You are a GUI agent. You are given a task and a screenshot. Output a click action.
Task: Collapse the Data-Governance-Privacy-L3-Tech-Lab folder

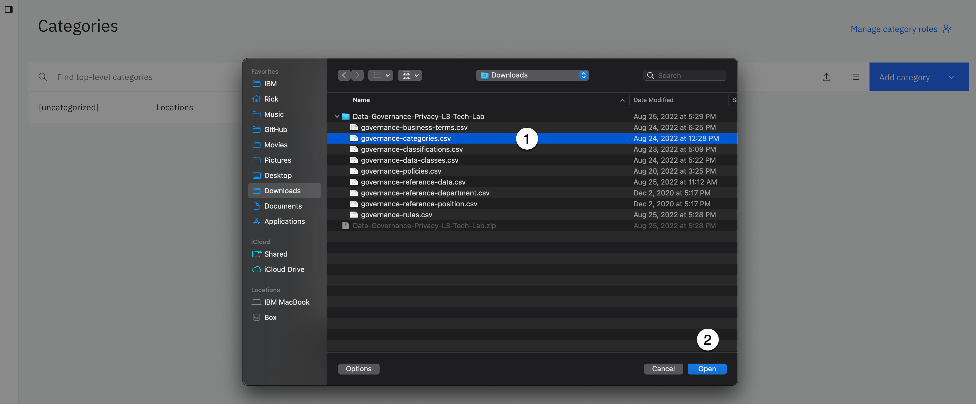pyautogui.click(x=337, y=117)
